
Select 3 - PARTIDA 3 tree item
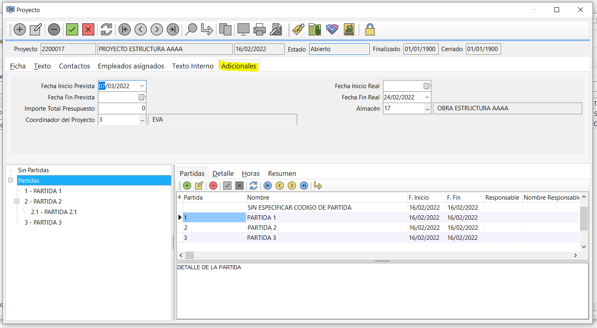43,223
